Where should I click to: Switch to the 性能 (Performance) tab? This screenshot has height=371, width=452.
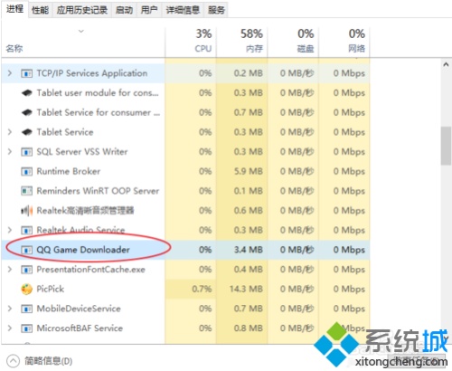tap(40, 10)
